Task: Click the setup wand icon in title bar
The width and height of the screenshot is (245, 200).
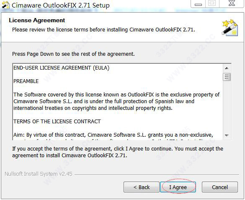Action: coord(5,5)
